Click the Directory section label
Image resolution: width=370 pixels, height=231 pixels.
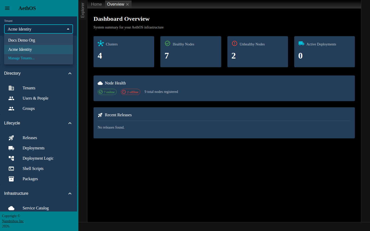coord(12,73)
